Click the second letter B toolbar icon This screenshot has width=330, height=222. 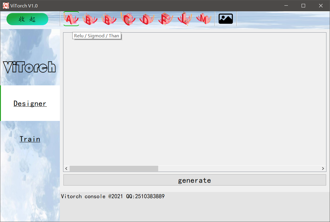(109, 19)
